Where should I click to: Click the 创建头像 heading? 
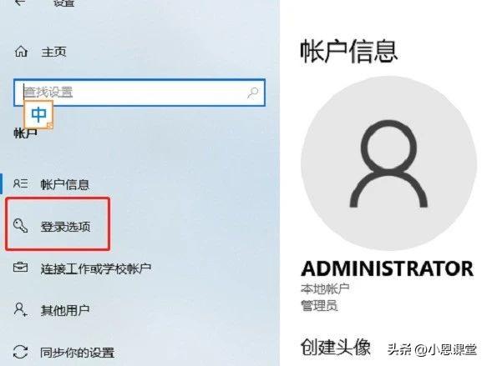click(x=336, y=347)
